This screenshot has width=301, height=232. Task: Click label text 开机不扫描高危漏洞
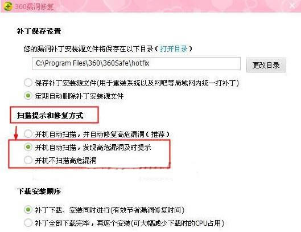click(x=65, y=160)
